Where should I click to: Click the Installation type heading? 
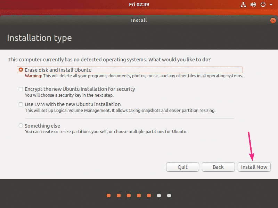click(x=39, y=38)
